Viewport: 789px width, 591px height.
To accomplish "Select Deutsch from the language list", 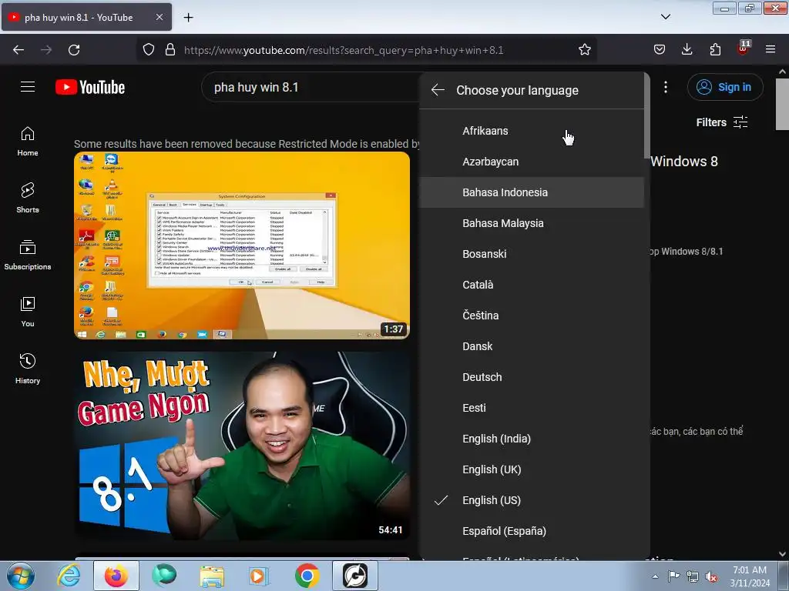I will coord(532,377).
